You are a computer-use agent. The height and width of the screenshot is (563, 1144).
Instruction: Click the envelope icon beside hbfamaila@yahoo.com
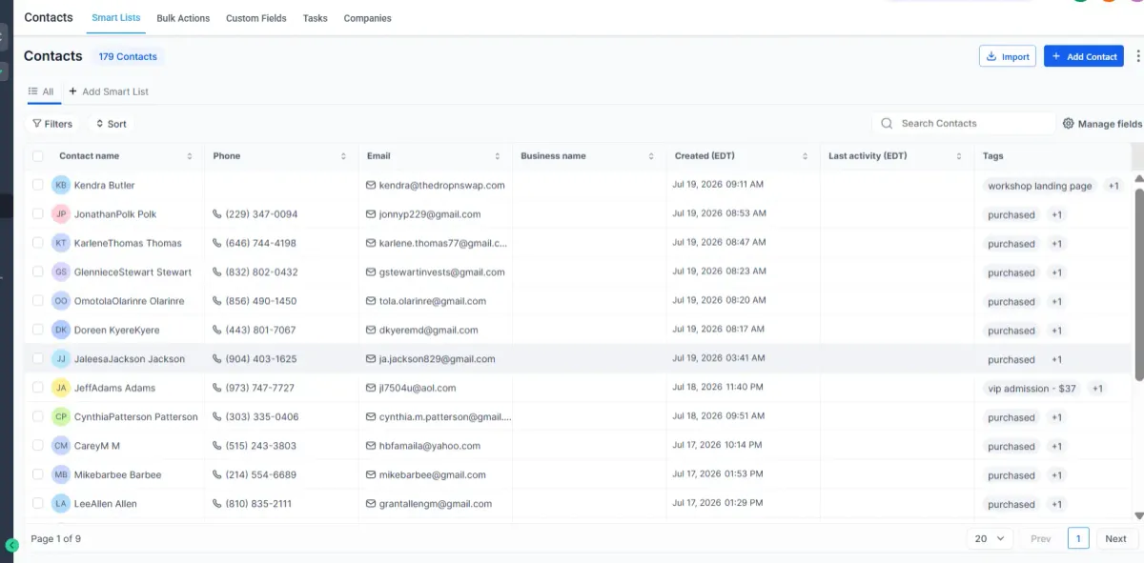pos(371,446)
